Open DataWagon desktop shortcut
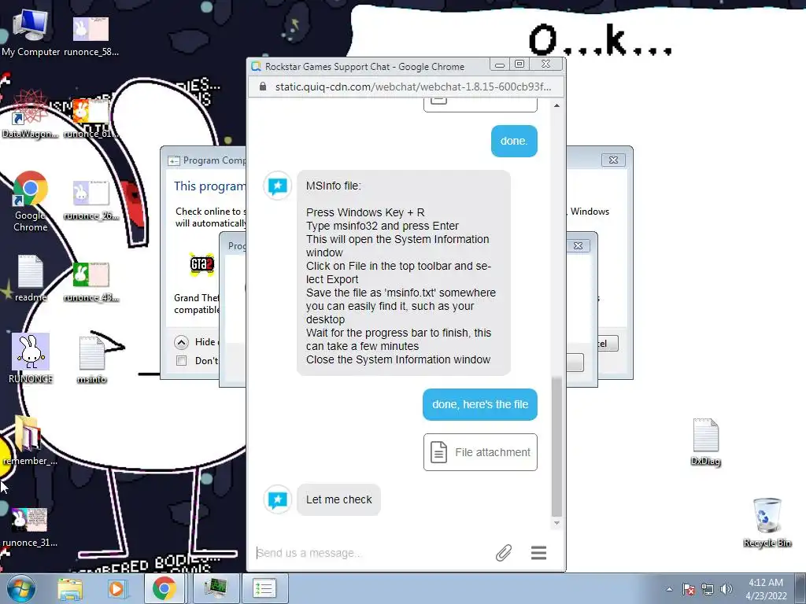This screenshot has width=806, height=604. (30, 115)
